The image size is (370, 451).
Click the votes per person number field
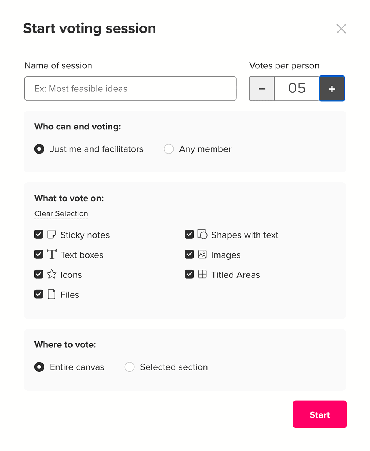pos(297,88)
